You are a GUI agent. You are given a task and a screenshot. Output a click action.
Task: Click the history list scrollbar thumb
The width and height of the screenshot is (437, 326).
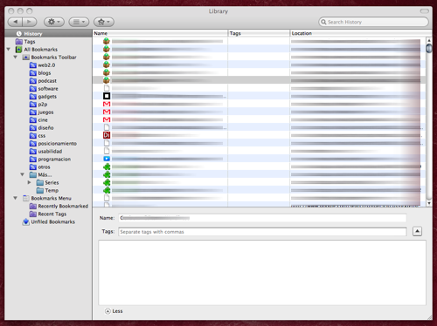tap(429, 49)
